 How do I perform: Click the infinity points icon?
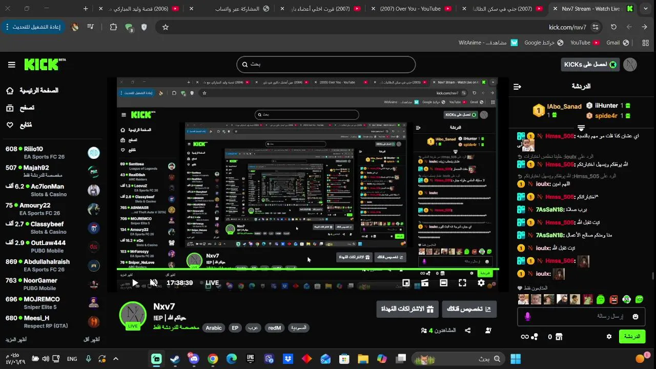tap(524, 337)
